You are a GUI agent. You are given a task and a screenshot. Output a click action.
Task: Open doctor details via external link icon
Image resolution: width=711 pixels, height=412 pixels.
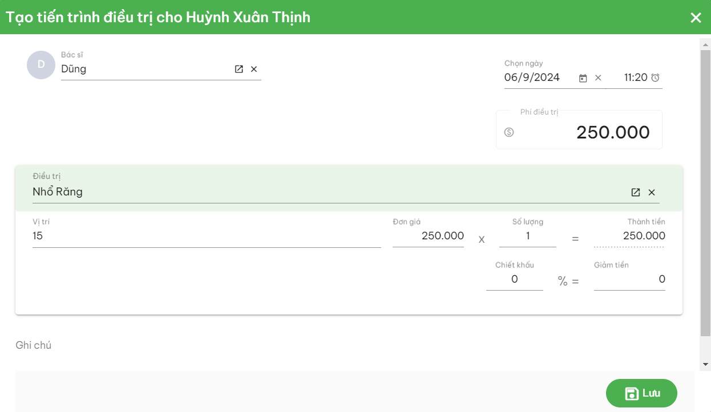coord(239,69)
